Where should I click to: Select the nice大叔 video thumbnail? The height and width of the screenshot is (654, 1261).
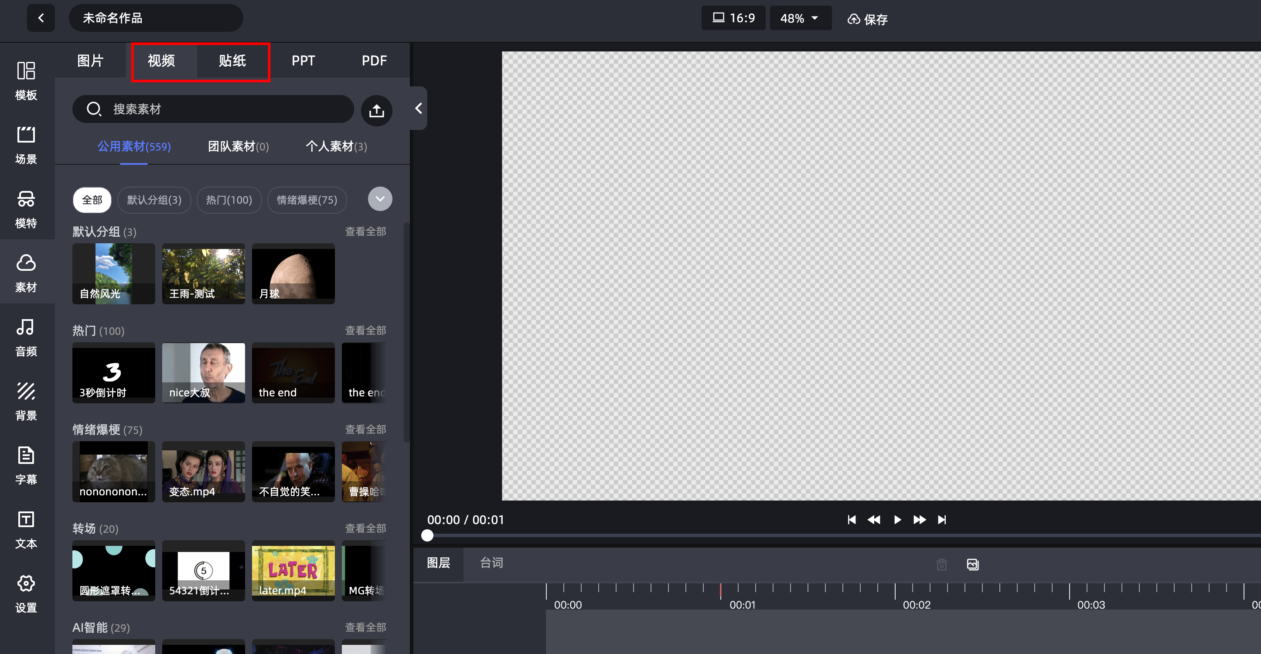click(204, 372)
